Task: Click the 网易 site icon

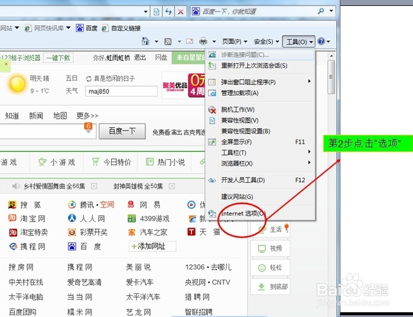Action: (x=131, y=205)
